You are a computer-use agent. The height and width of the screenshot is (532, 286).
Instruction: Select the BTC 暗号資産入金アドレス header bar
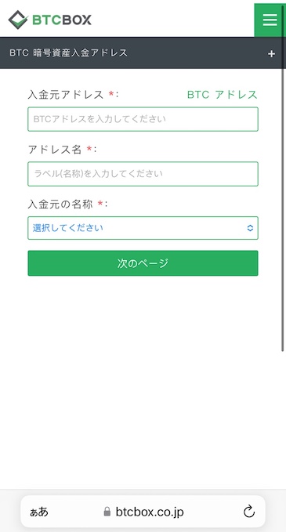click(x=143, y=53)
